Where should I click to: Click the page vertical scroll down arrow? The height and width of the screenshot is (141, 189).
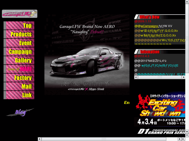pos(187,135)
